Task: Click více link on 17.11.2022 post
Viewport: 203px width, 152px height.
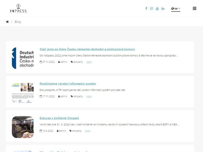Action: 89,97
